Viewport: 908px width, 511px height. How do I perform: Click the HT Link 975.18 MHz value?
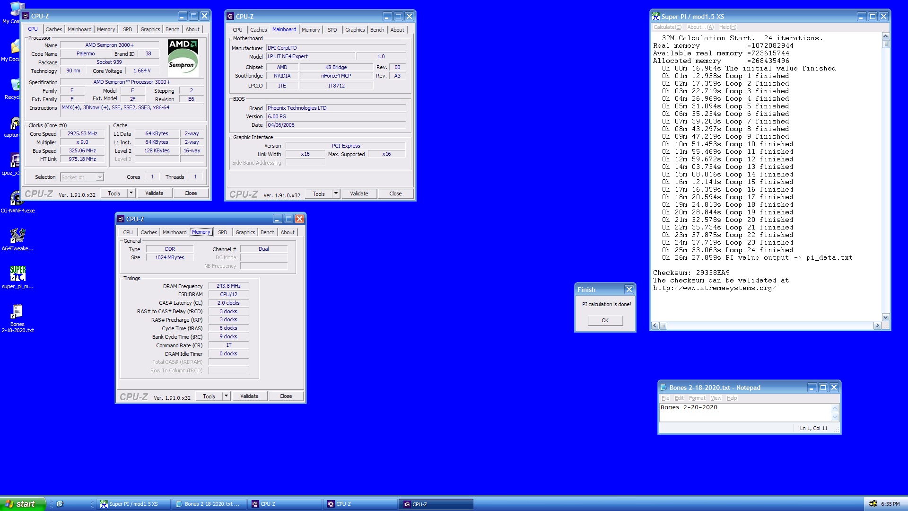82,159
